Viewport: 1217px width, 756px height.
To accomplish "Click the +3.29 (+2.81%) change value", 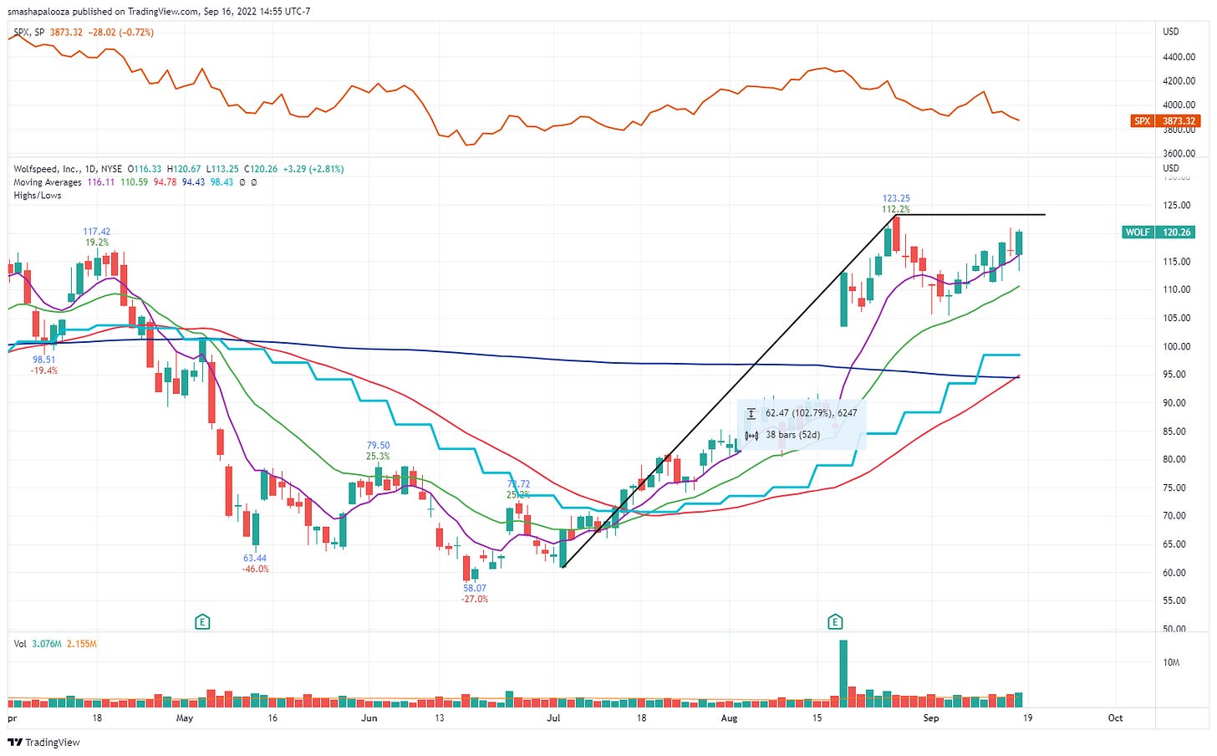I will point(314,169).
